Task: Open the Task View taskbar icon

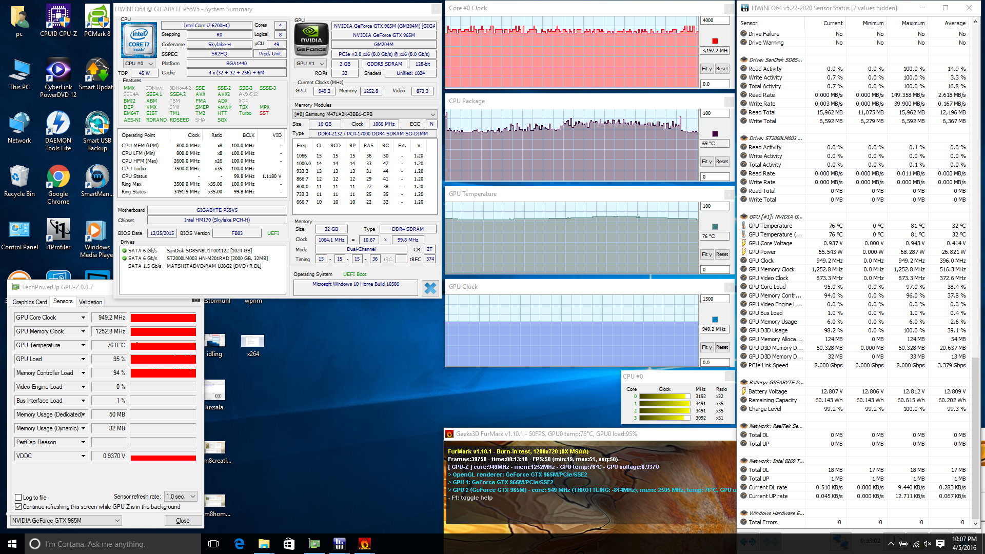Action: (x=213, y=544)
